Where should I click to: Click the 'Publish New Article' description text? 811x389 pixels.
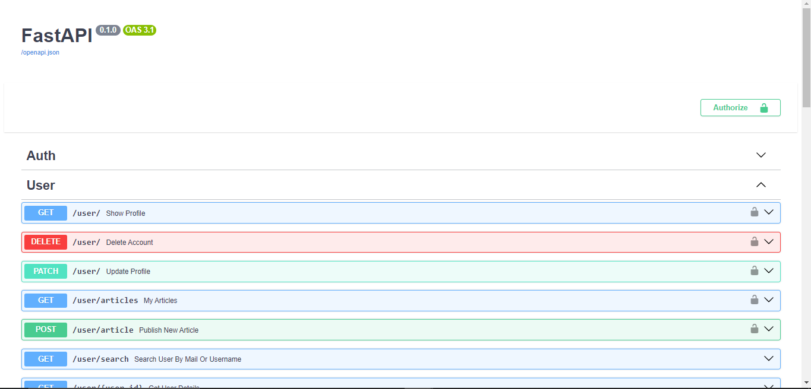point(169,330)
